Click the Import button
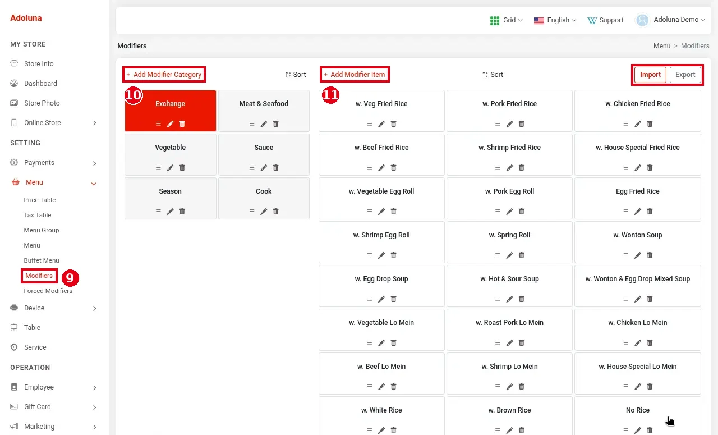This screenshot has width=718, height=435. (x=651, y=75)
